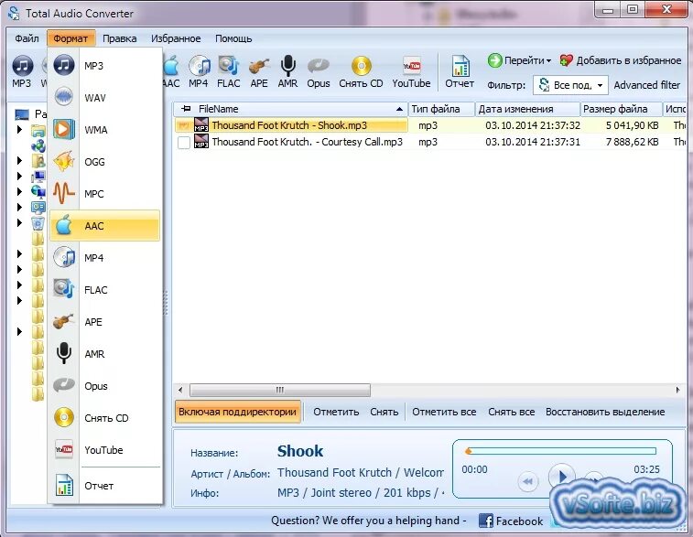Open the Помощь menu
The width and height of the screenshot is (693, 537).
coord(233,38)
